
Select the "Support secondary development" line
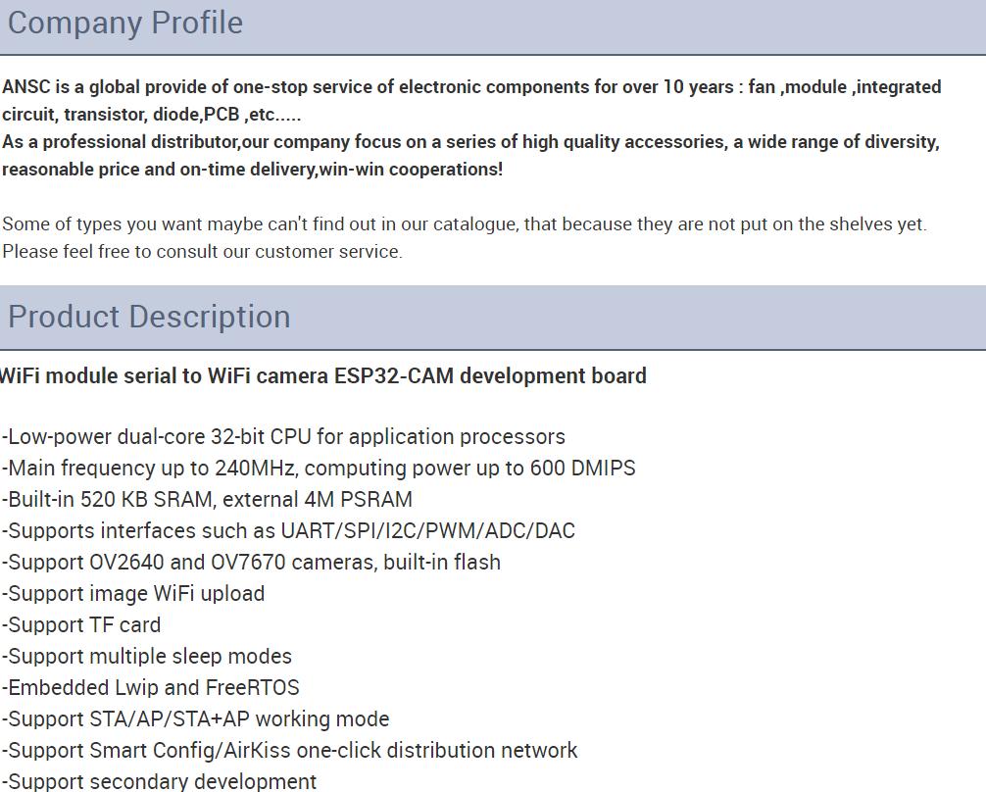[160, 781]
